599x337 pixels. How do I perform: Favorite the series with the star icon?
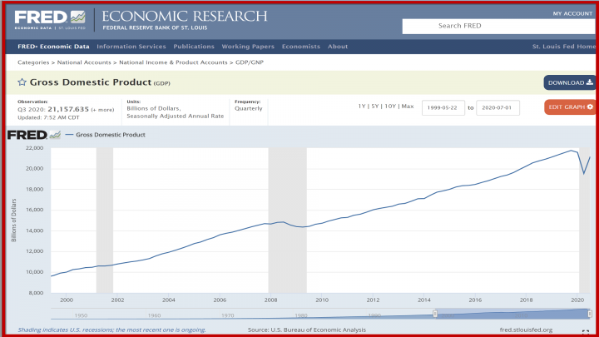22,82
